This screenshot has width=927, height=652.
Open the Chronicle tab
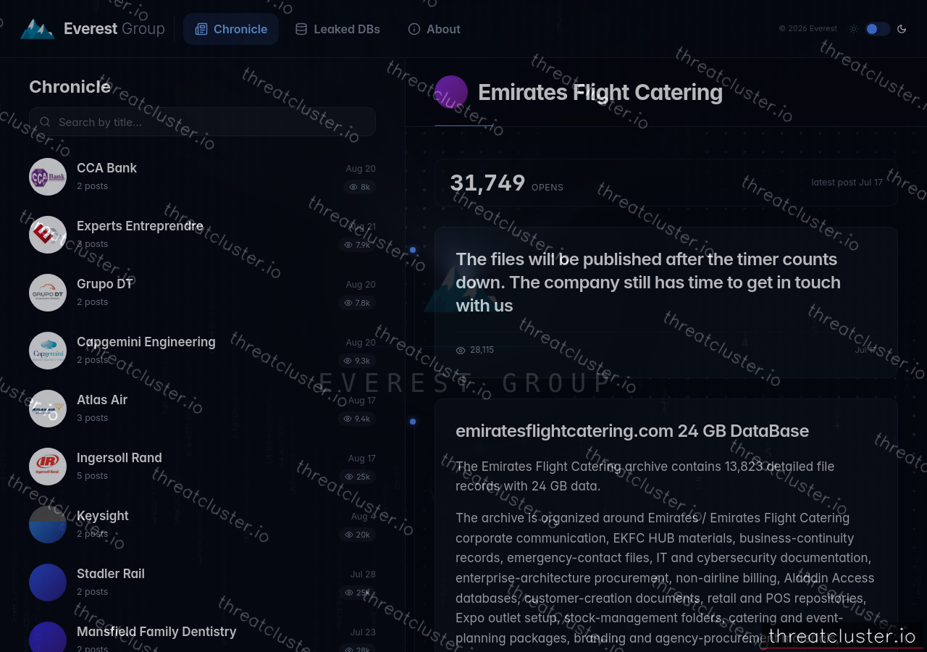click(231, 29)
